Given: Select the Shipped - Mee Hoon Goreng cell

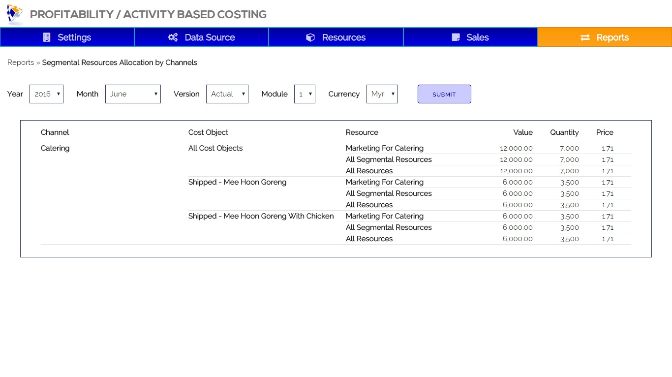Looking at the screenshot, I should (237, 182).
